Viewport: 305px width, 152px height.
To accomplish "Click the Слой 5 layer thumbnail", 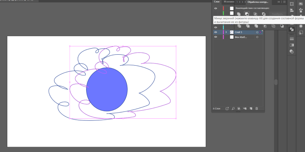I will [232, 32].
